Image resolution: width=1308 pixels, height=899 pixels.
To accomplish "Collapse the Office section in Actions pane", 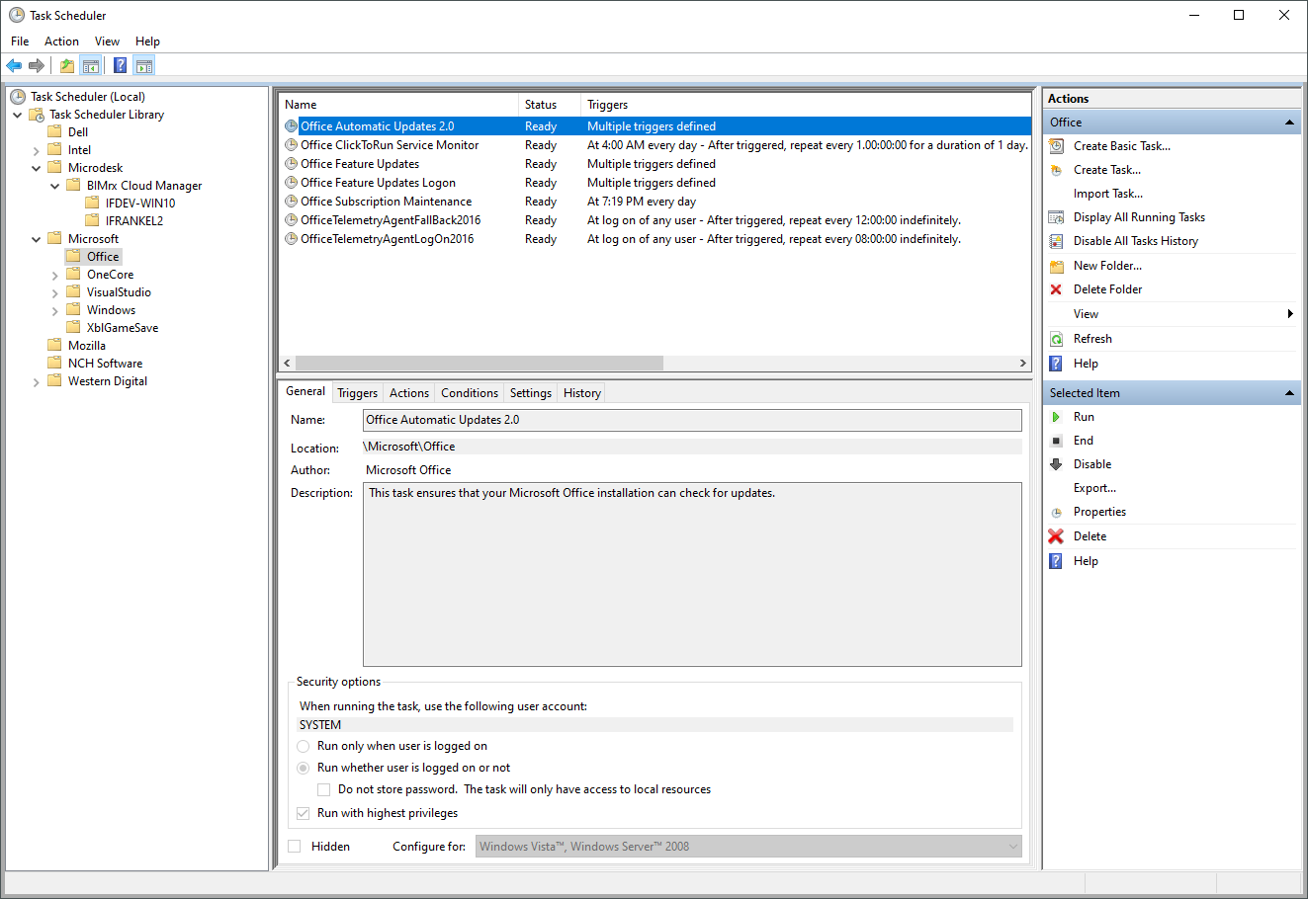I will pos(1289,123).
